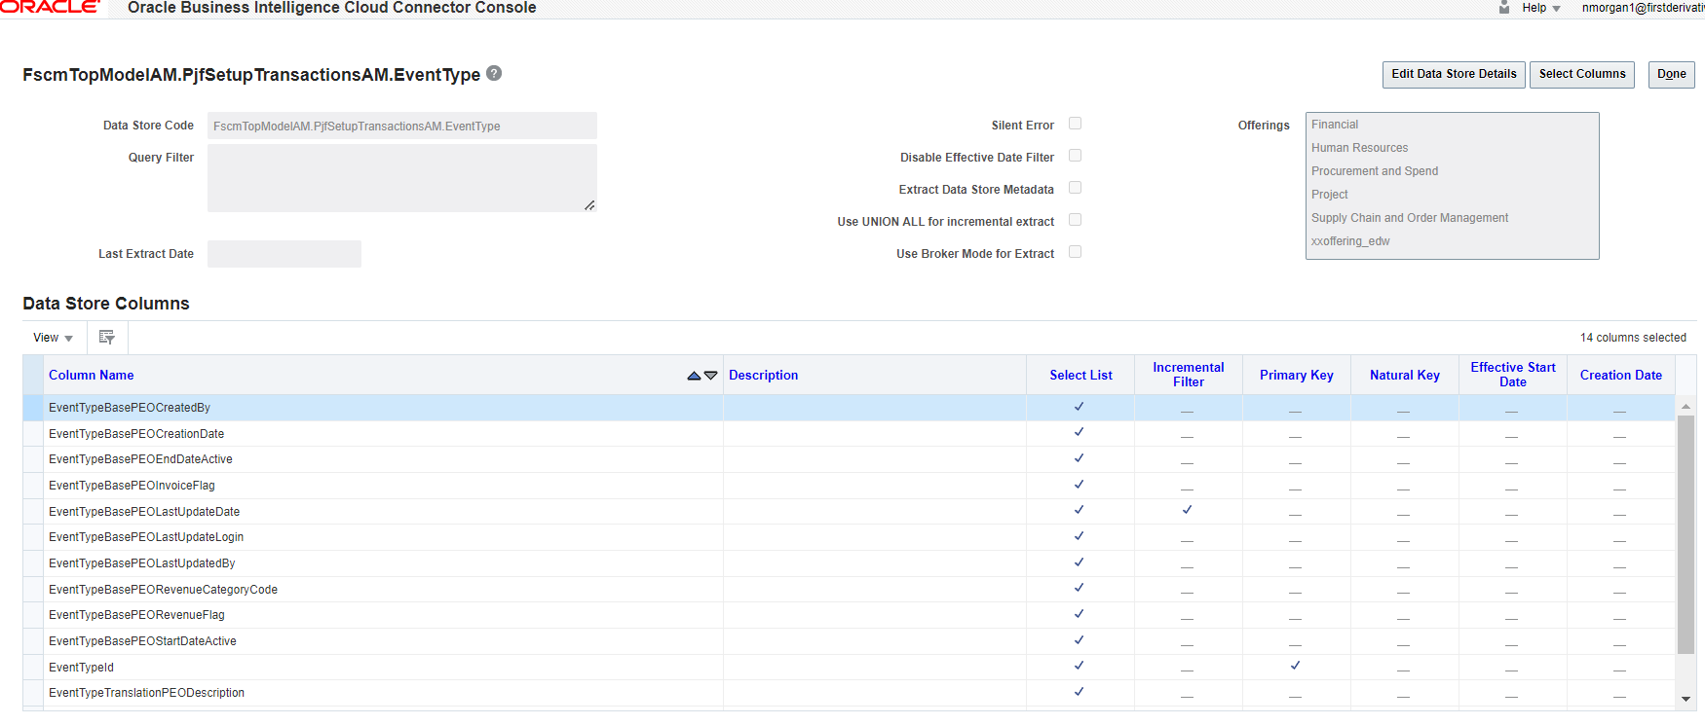Viewport: 1705px width, 725px height.
Task: Click the Query By Example filter icon
Action: (107, 338)
